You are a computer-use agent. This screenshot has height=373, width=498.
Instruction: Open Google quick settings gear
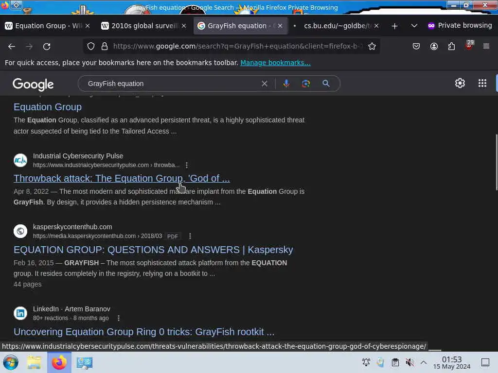tap(460, 83)
